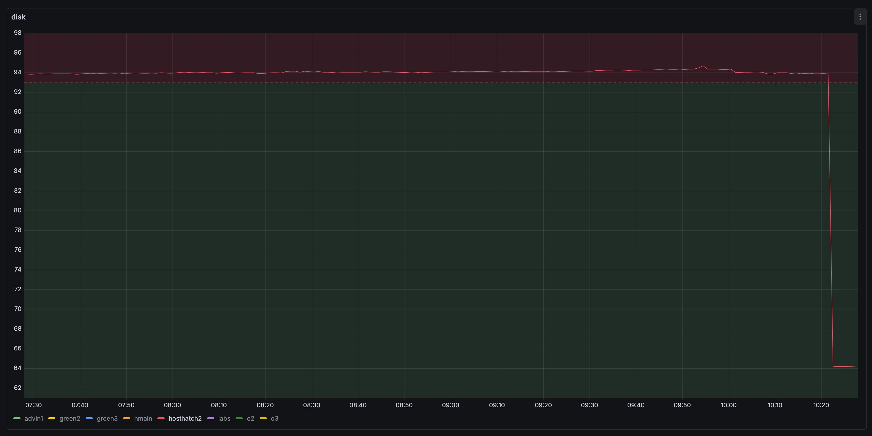Toggle the advin1 series label in legend
Screen dimensions: 872x436
coord(34,418)
